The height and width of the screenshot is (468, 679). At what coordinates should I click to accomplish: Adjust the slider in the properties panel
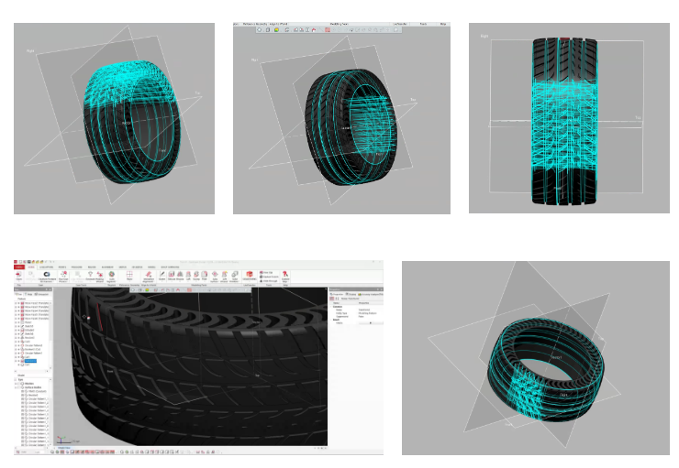[x=369, y=323]
